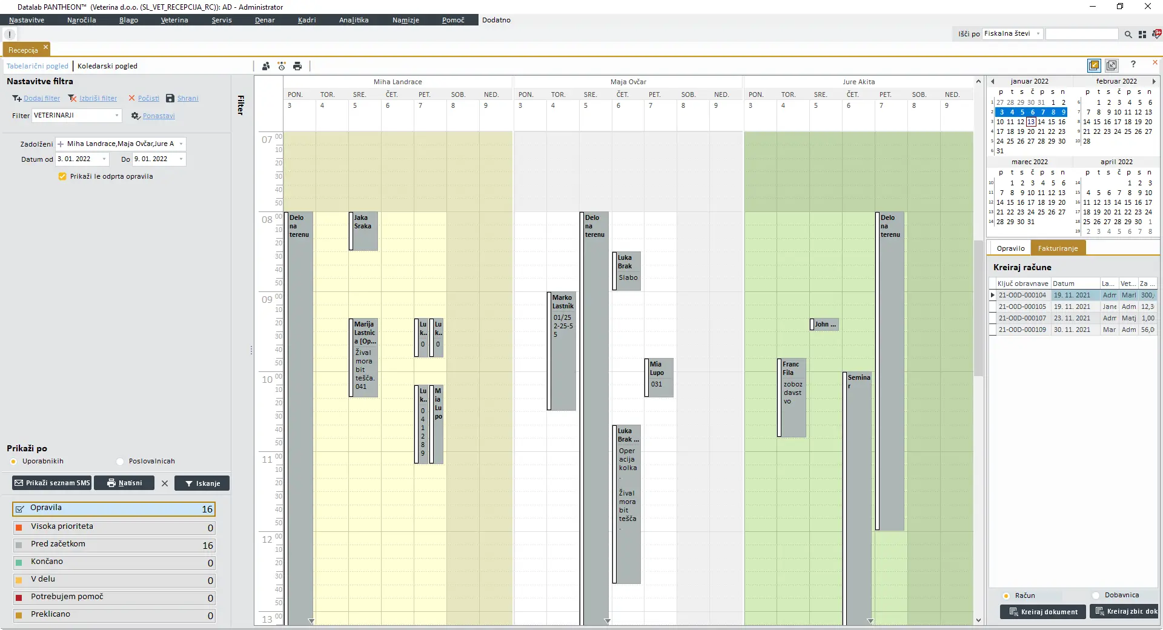The height and width of the screenshot is (630, 1163).
Task: Click the magnifier search icon
Action: coord(1128,35)
